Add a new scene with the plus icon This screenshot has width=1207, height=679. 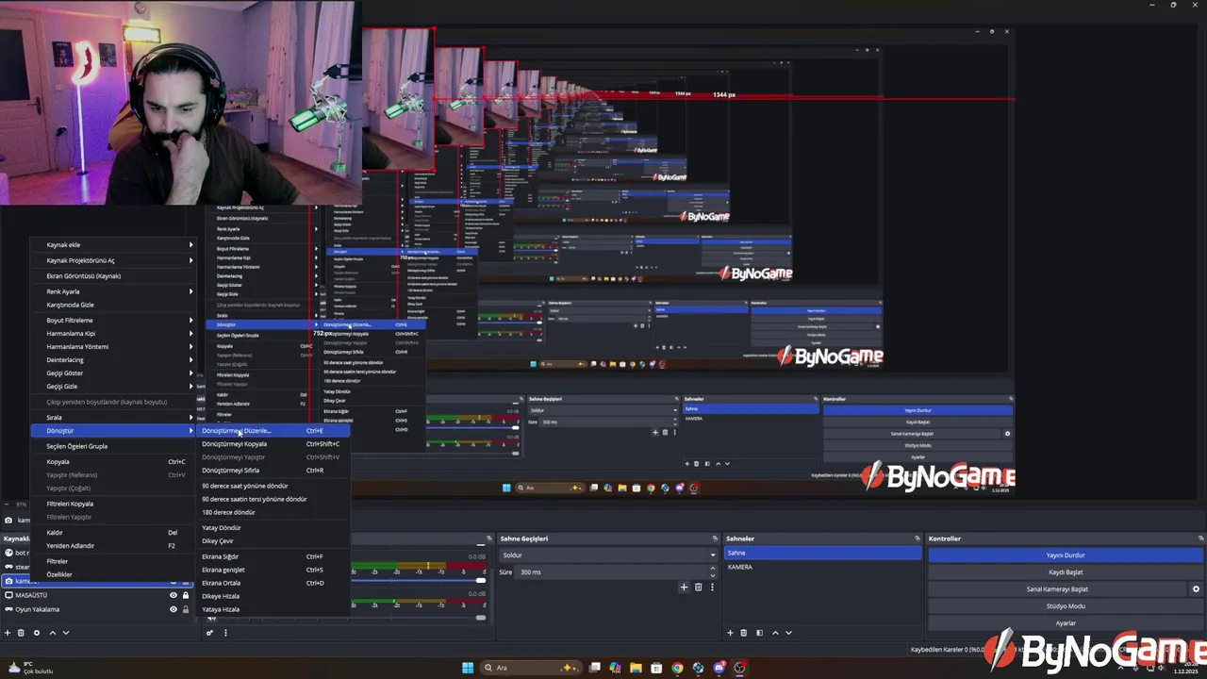[x=730, y=633]
